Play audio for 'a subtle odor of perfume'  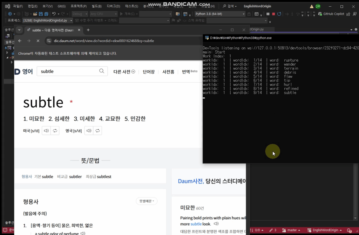83,233
